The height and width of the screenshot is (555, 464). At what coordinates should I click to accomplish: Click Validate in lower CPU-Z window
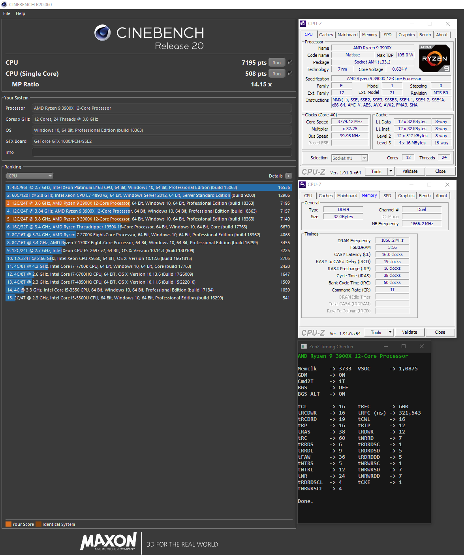[x=410, y=332]
